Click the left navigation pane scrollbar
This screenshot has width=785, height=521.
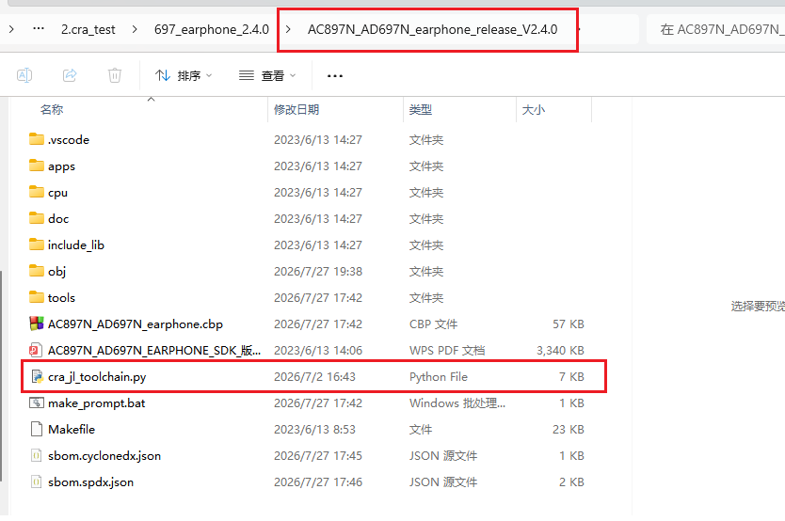[2, 375]
